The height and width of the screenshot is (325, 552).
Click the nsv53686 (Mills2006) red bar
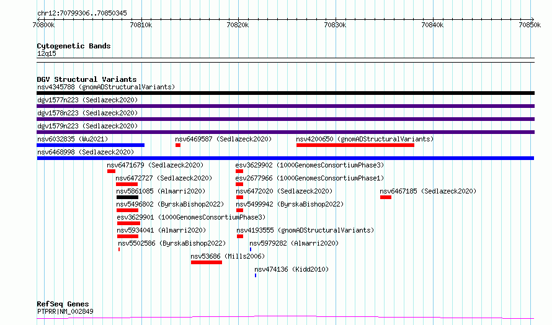[x=207, y=262]
